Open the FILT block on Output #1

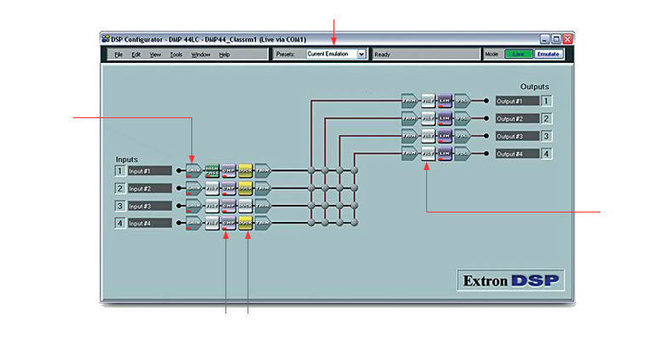(x=428, y=101)
